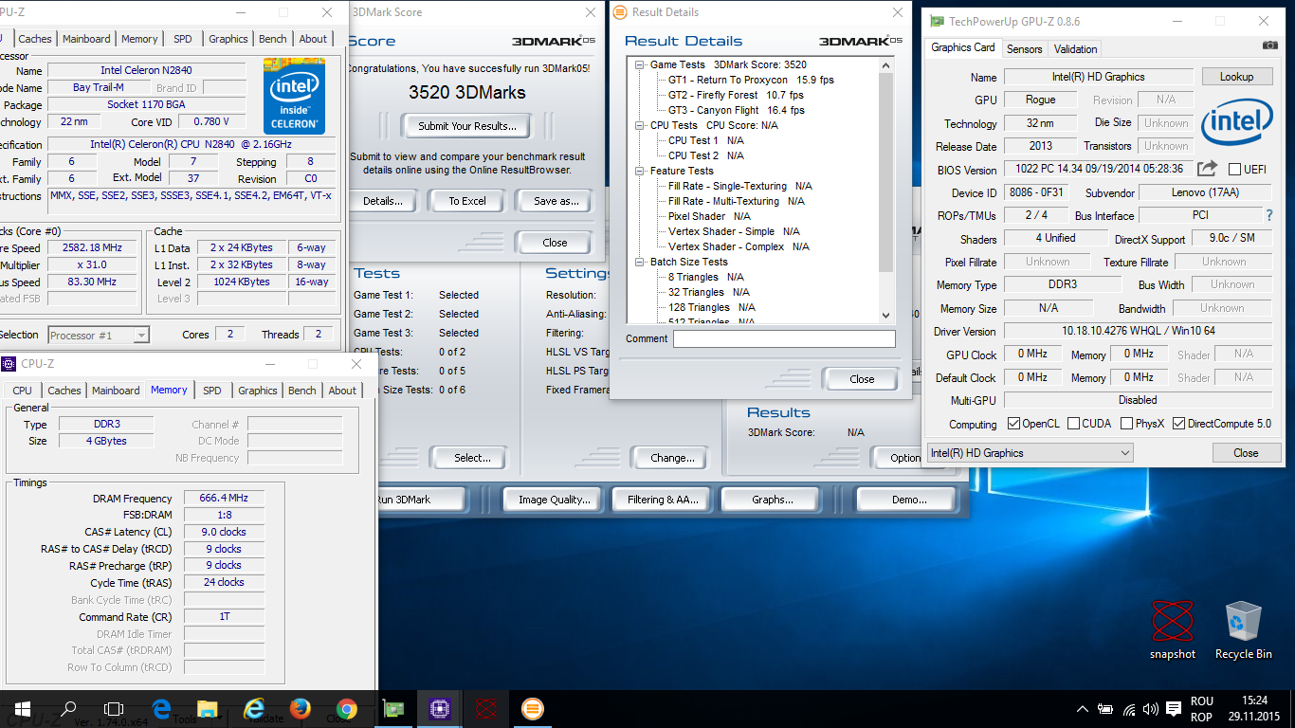Click the Demo... button in 3DMark

(908, 500)
